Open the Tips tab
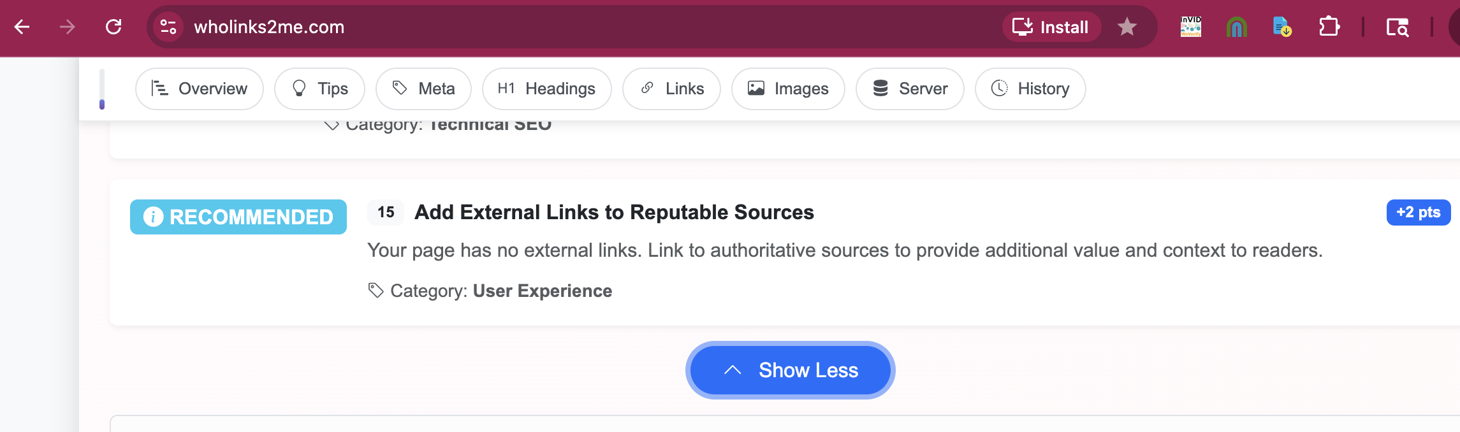Screen dimensions: 1460x432 [x=319, y=89]
